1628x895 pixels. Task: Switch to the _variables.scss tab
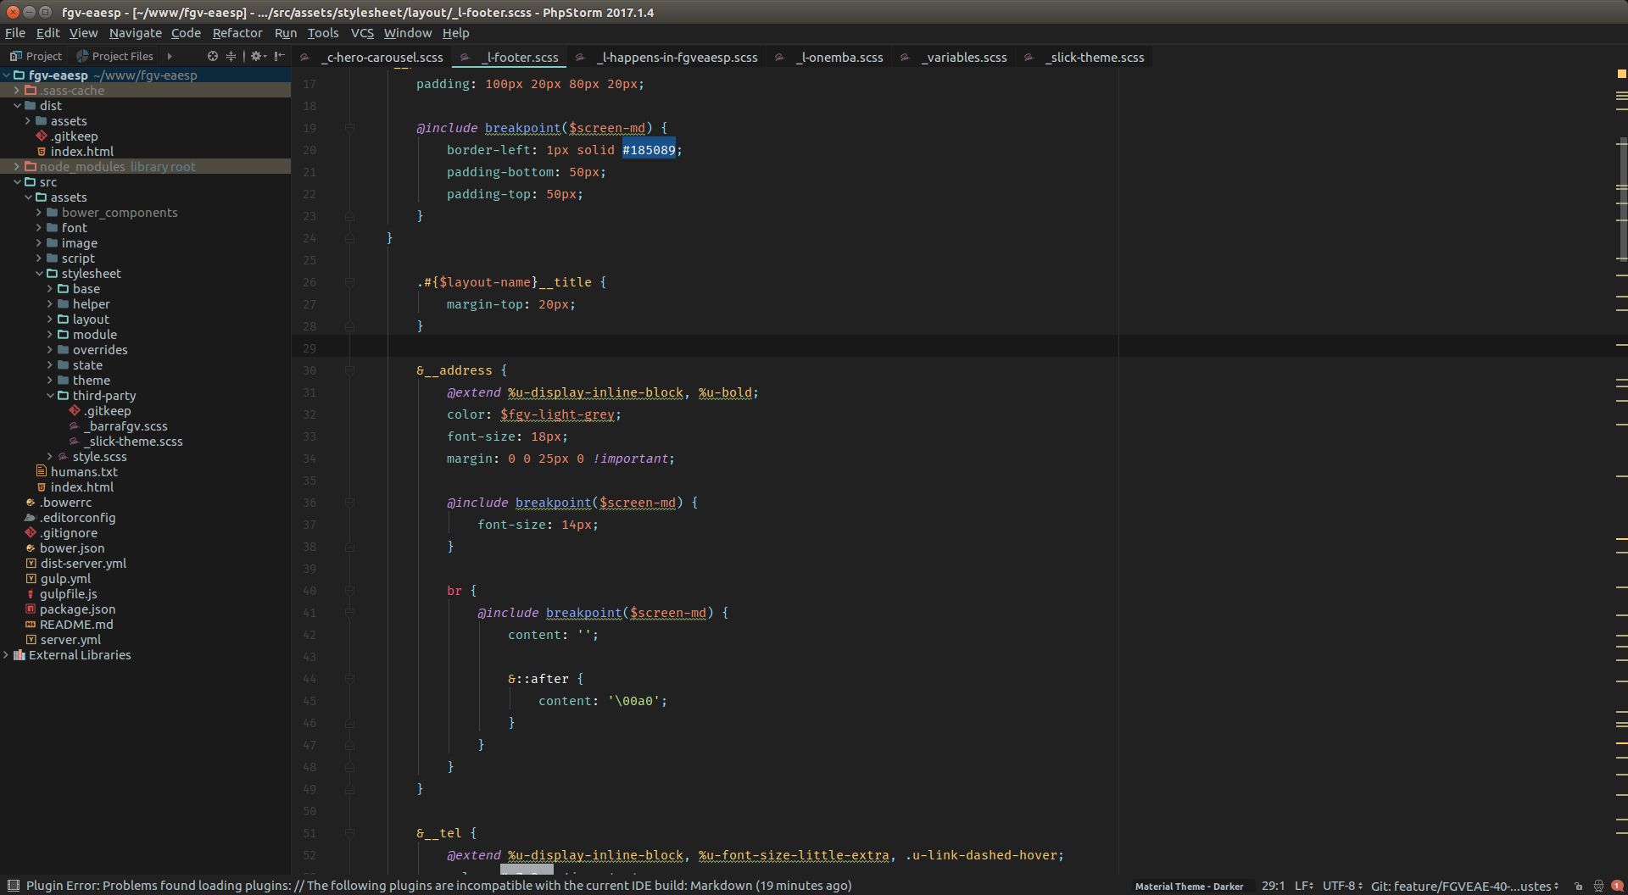[x=963, y=57]
